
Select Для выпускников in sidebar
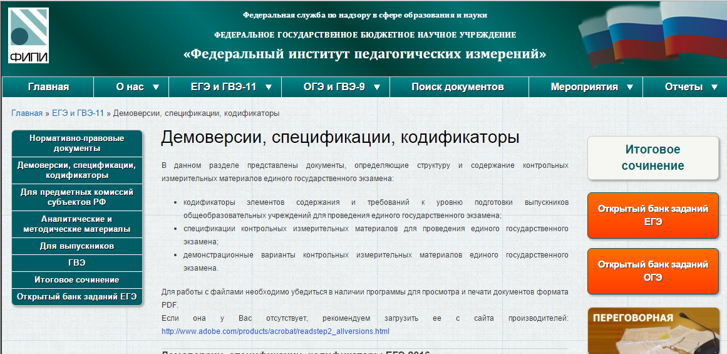(76, 246)
